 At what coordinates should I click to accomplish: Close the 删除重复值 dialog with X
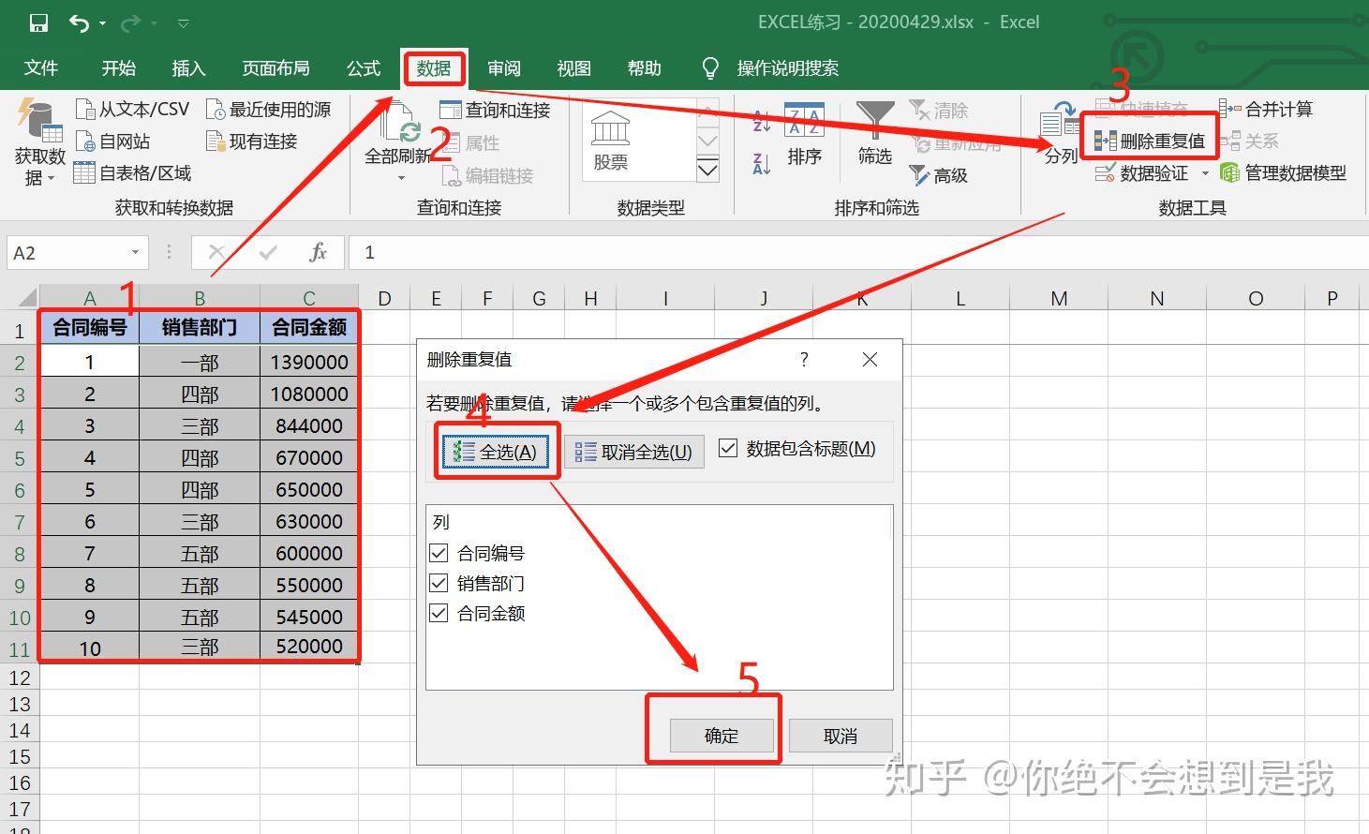(x=870, y=360)
